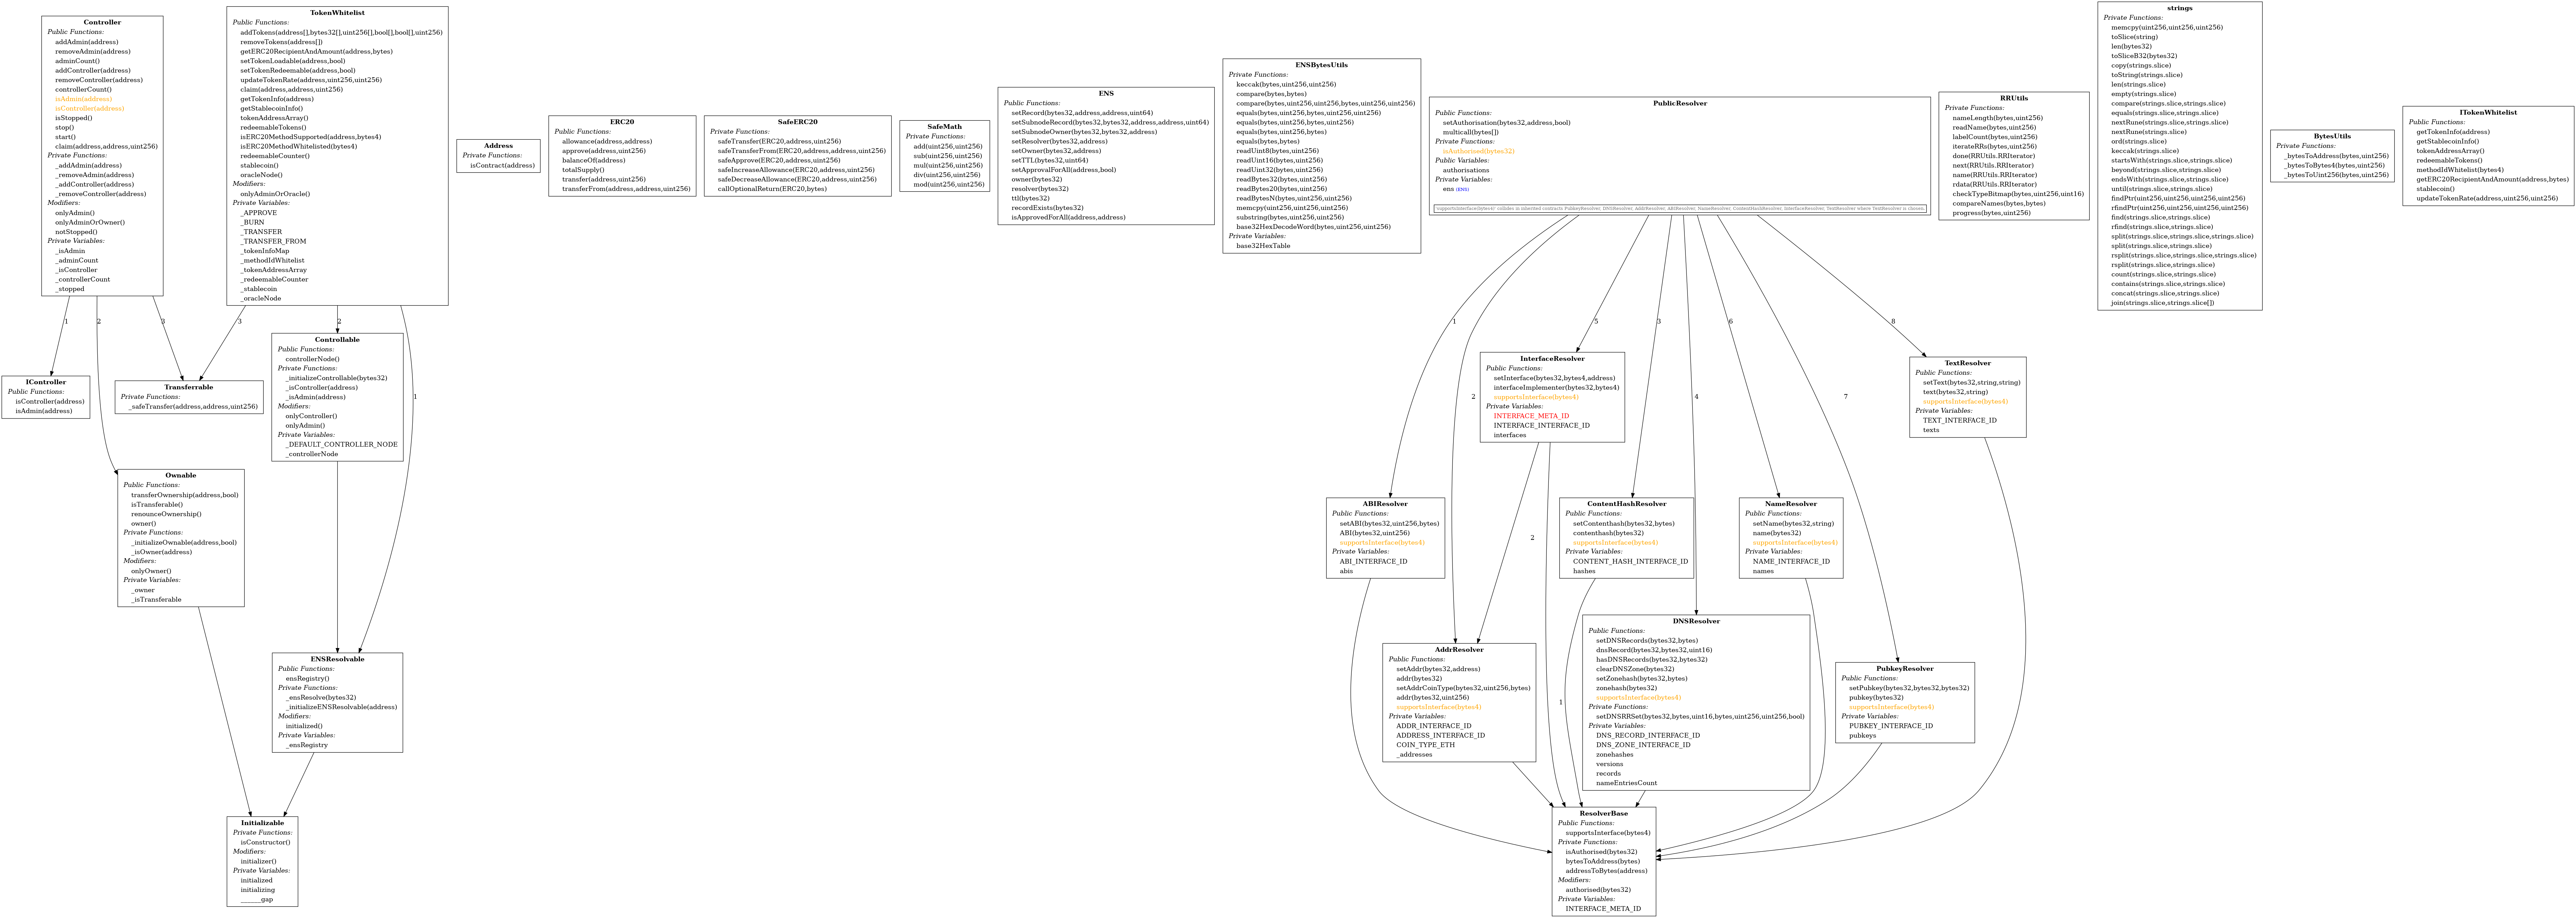Screen dimensions: 2576x918
Task: Click the ABIResolver class title
Action: [1385, 504]
